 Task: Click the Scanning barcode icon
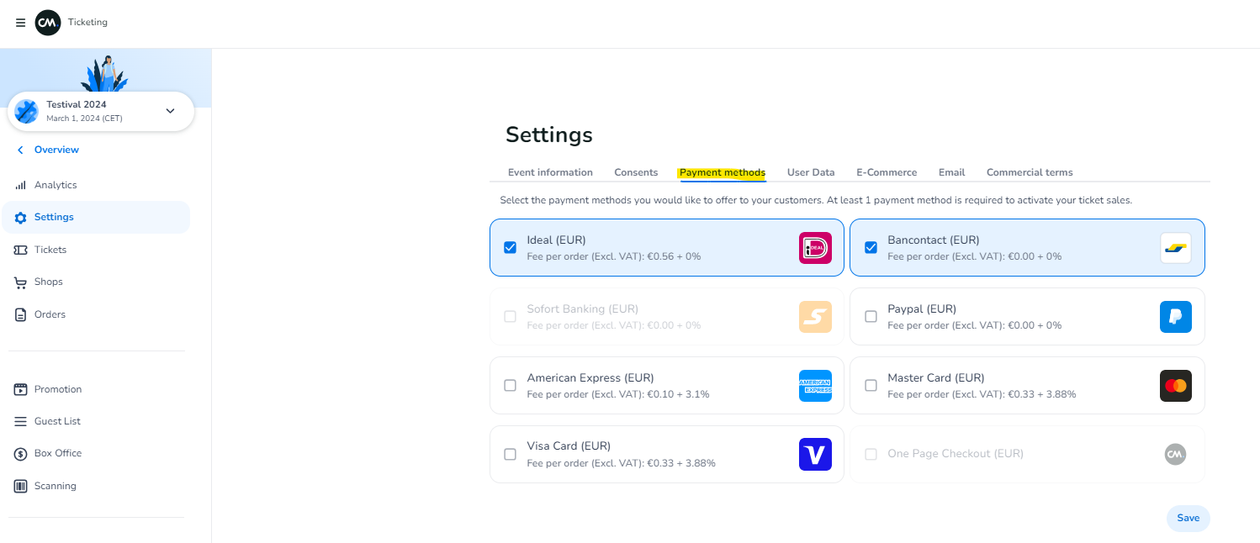[21, 486]
